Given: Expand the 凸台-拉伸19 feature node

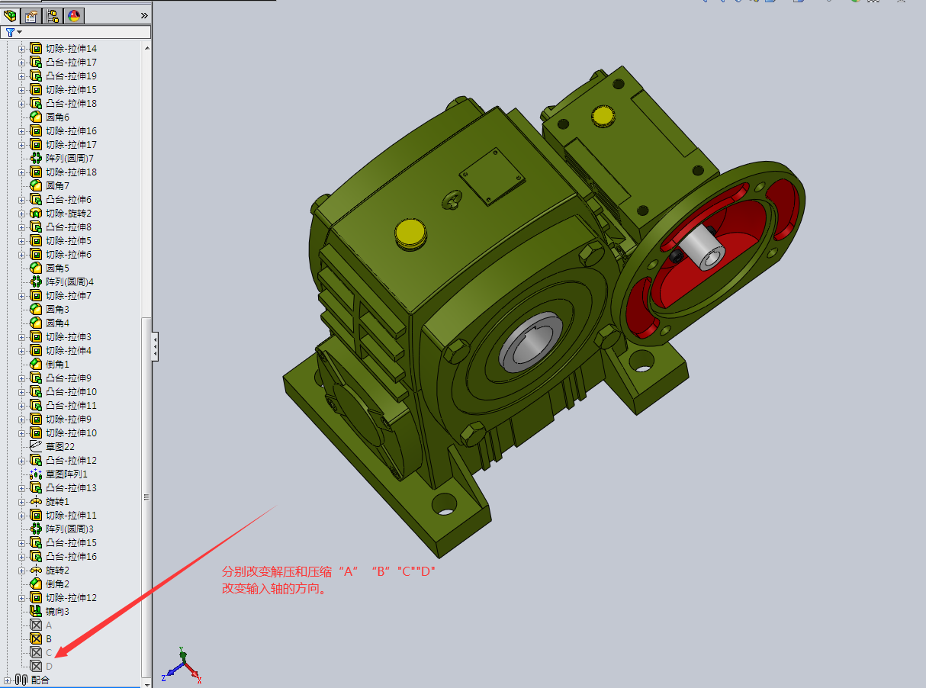Looking at the screenshot, I should pos(21,76).
